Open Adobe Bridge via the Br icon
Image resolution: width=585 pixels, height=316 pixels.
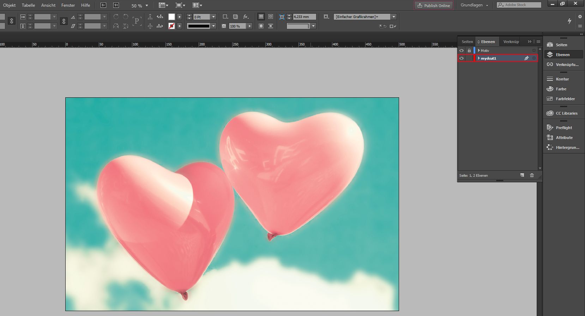coord(103,5)
